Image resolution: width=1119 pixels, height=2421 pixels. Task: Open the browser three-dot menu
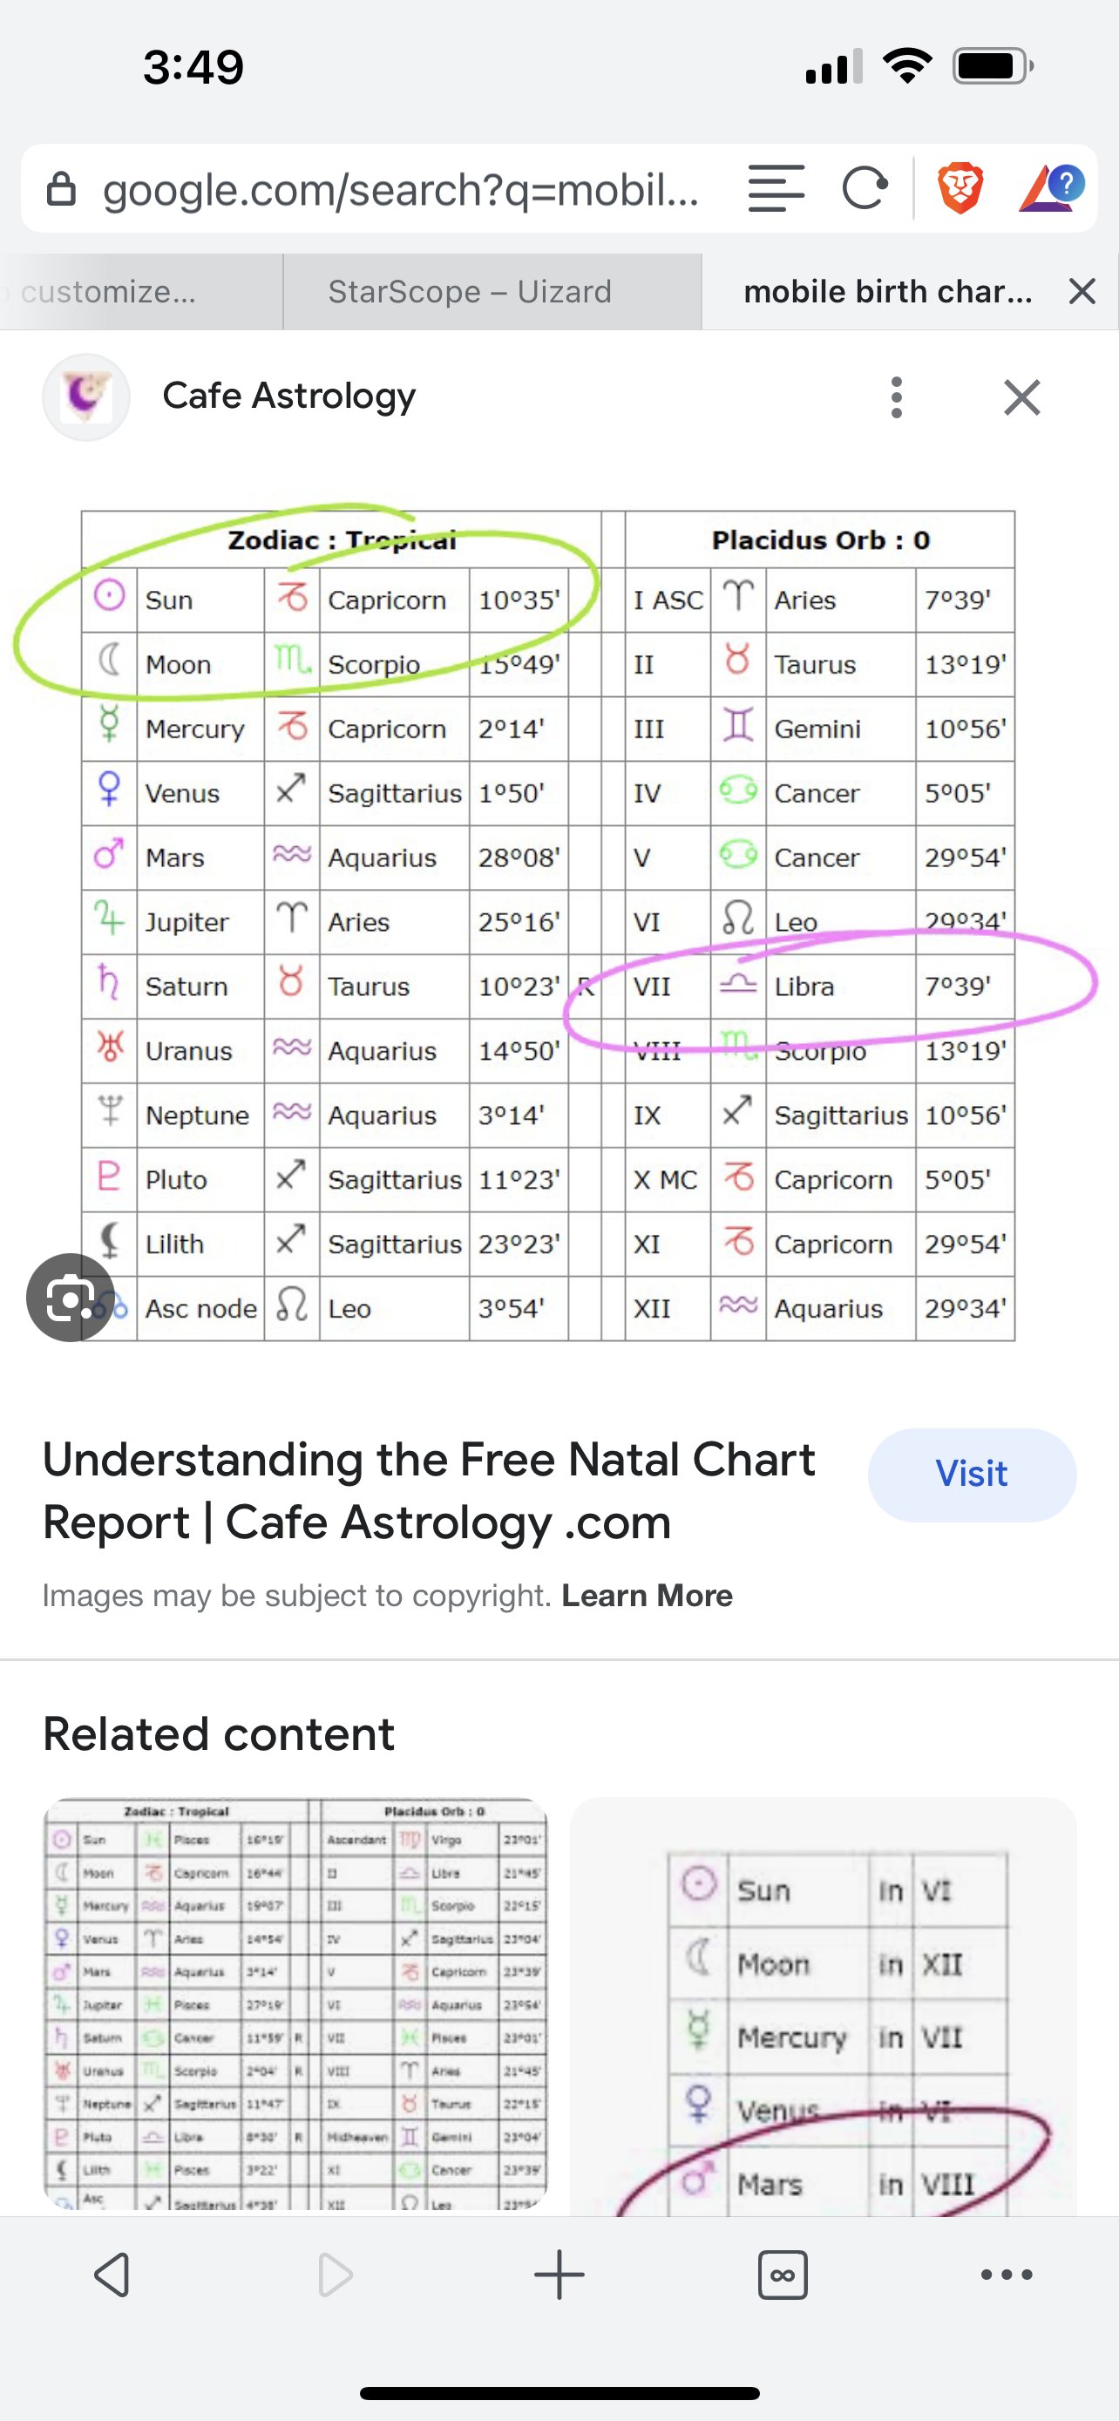[1007, 2275]
